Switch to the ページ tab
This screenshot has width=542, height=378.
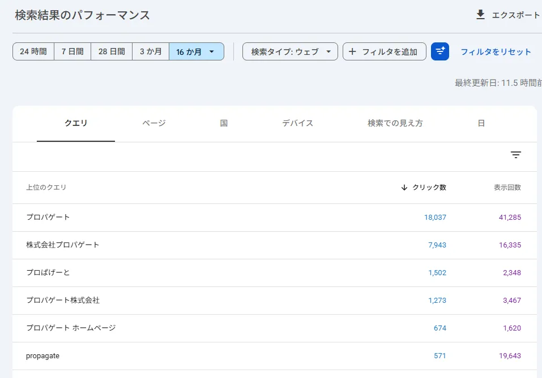154,123
